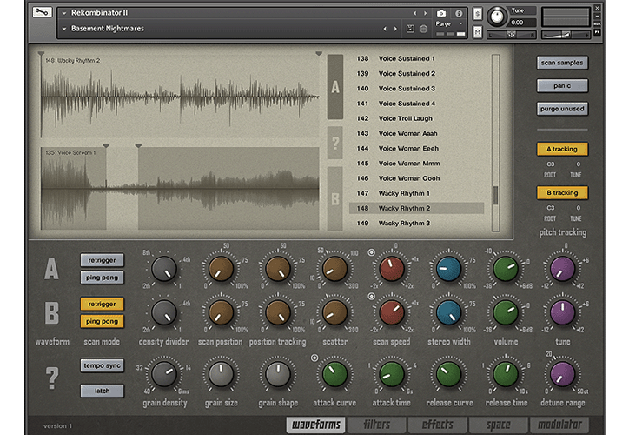Screen dimensions: 629x435
Task: Click the release time knob
Action: click(506, 374)
